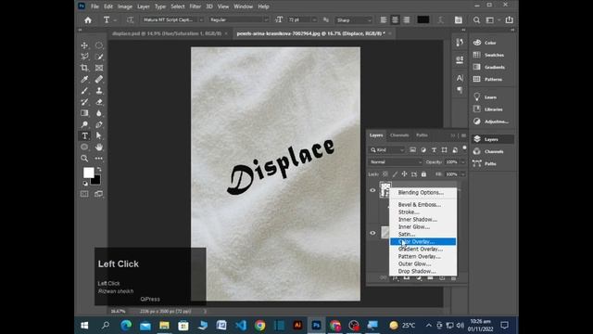Click the Displace text on canvas
This screenshot has height=334, width=593.
tap(281, 166)
